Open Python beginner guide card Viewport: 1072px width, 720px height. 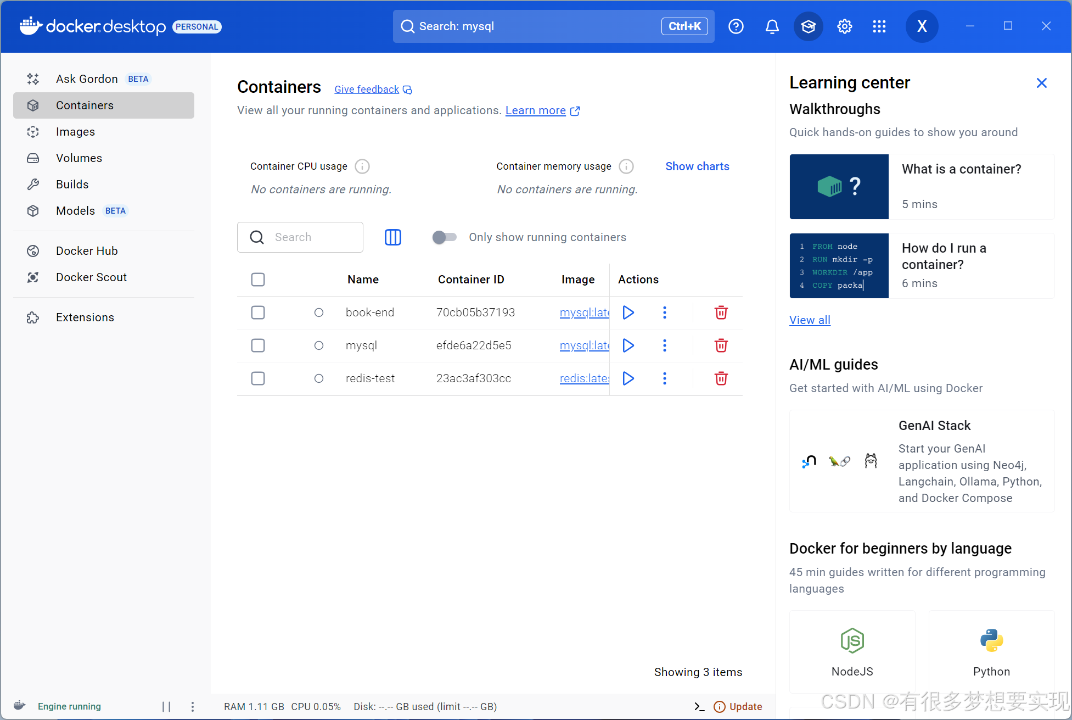pyautogui.click(x=991, y=652)
